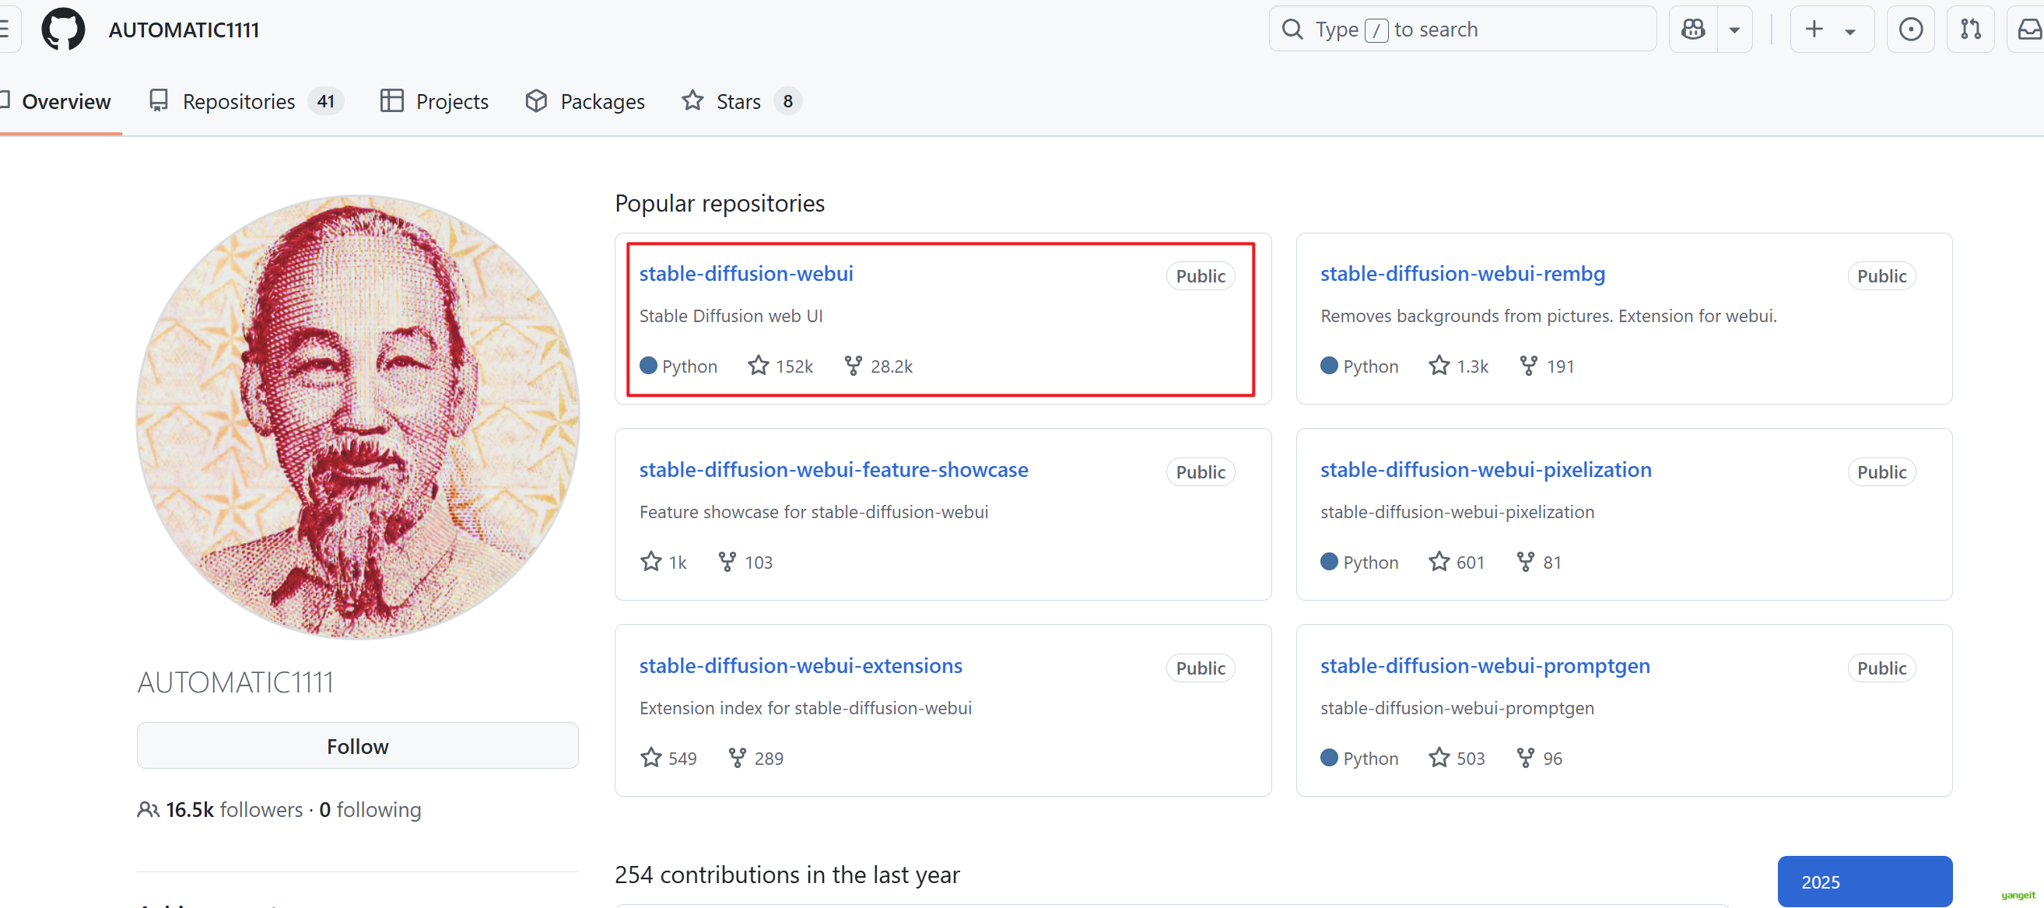View 103 forks of the feature-showcase repo
This screenshot has width=2044, height=908.
pyautogui.click(x=745, y=562)
